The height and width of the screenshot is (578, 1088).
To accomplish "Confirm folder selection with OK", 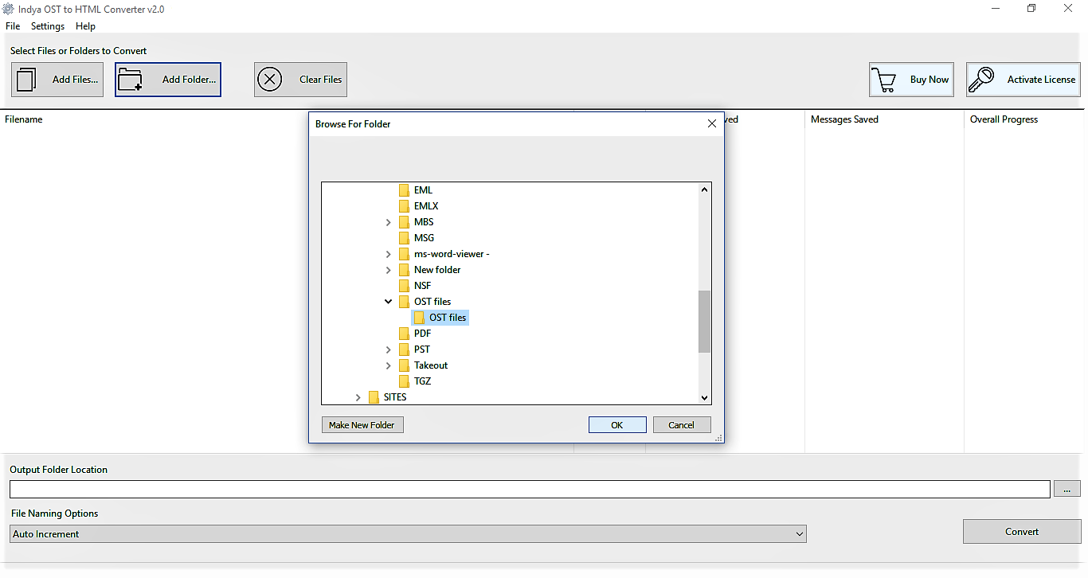I will [x=617, y=425].
